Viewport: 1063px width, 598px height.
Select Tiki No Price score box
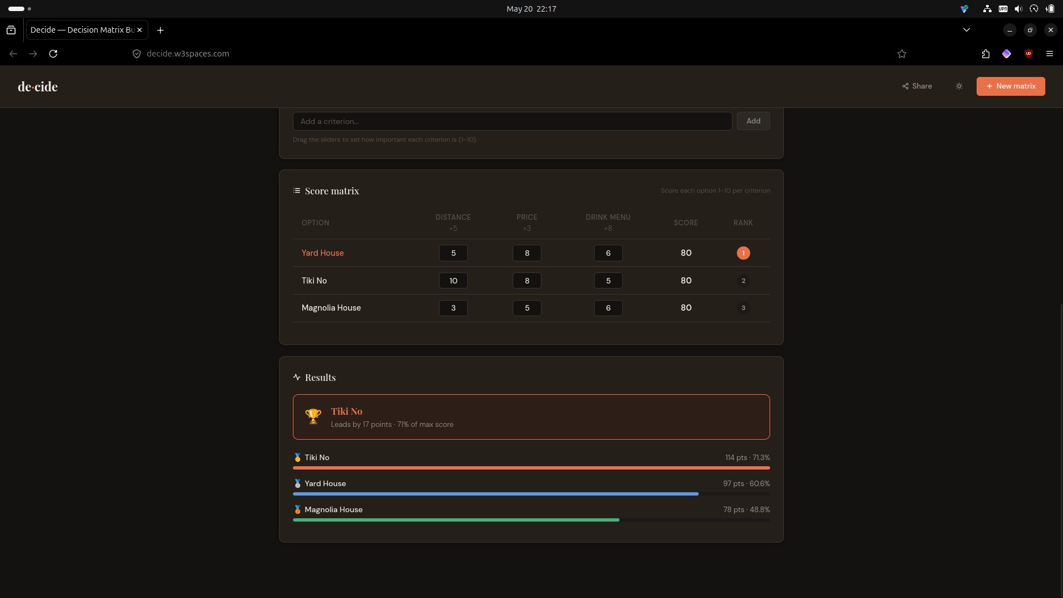pyautogui.click(x=527, y=281)
